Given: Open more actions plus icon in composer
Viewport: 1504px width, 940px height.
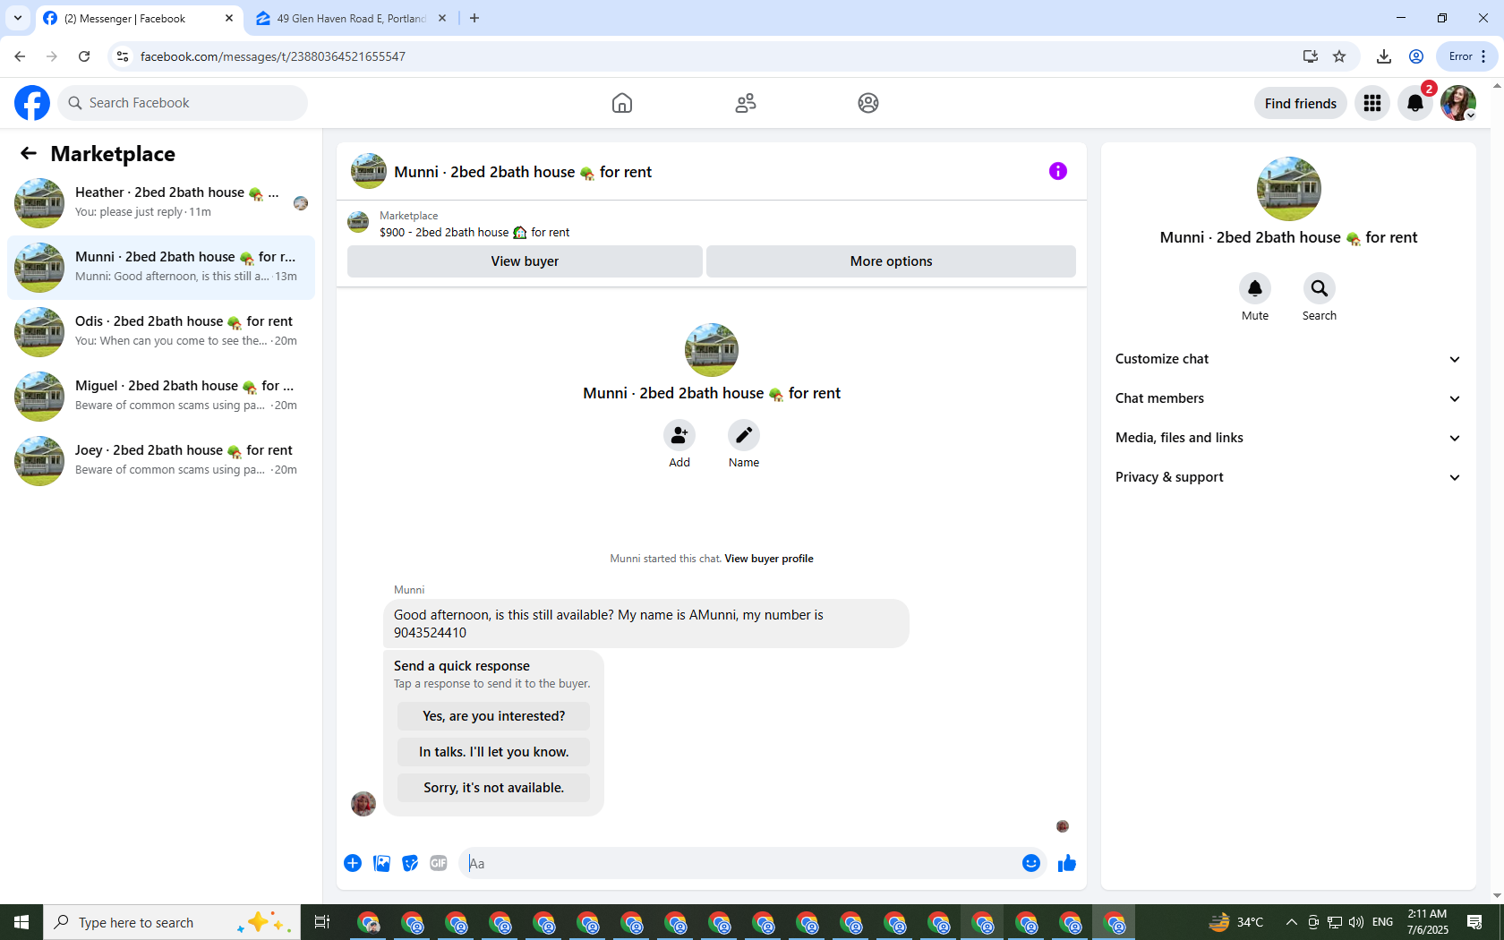Looking at the screenshot, I should coord(353,863).
